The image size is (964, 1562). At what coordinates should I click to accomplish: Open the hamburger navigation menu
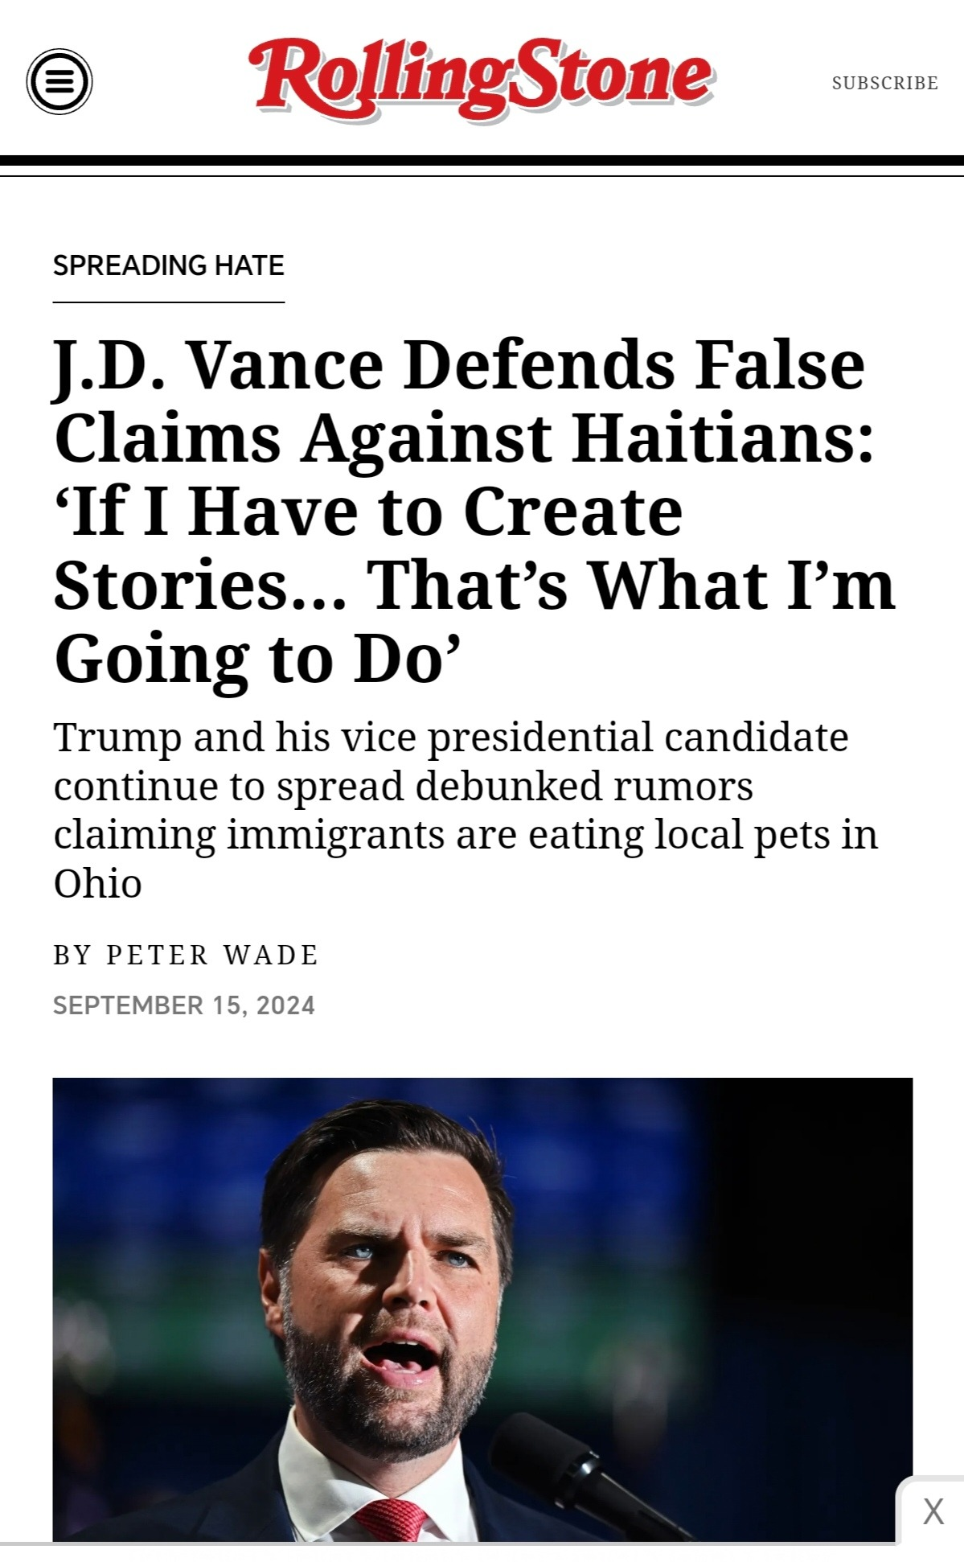[59, 81]
